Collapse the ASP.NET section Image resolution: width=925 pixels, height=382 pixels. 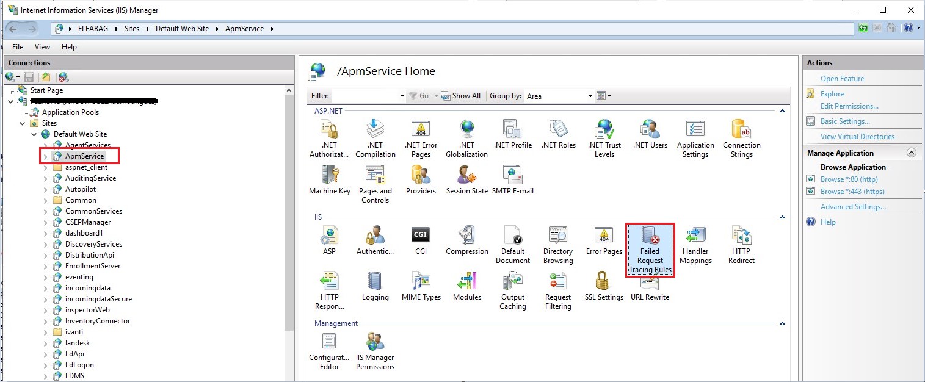tap(782, 111)
